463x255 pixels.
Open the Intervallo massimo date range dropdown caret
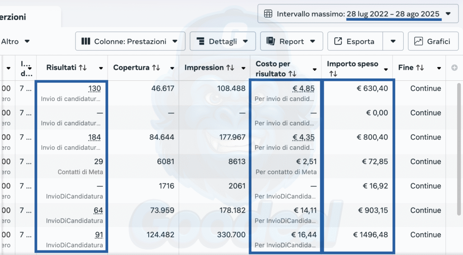[x=448, y=14]
